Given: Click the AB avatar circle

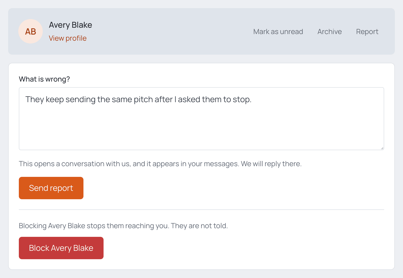Looking at the screenshot, I should coord(31,31).
